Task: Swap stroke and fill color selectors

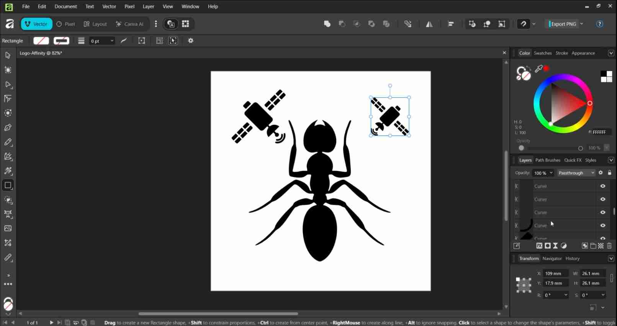Action: (529, 68)
